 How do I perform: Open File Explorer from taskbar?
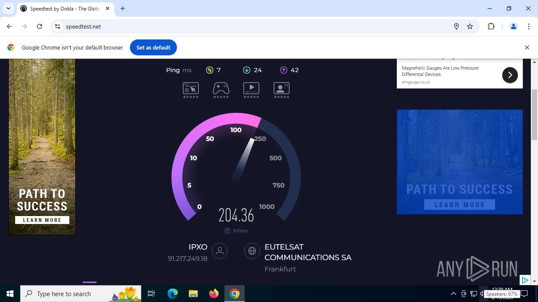(x=193, y=294)
